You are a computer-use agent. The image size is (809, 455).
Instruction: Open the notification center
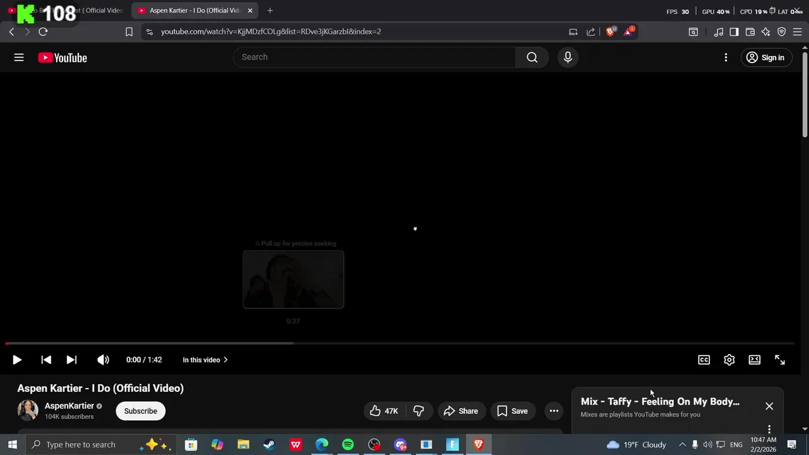tap(792, 444)
